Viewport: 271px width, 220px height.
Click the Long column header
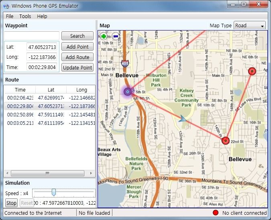coord(82,90)
